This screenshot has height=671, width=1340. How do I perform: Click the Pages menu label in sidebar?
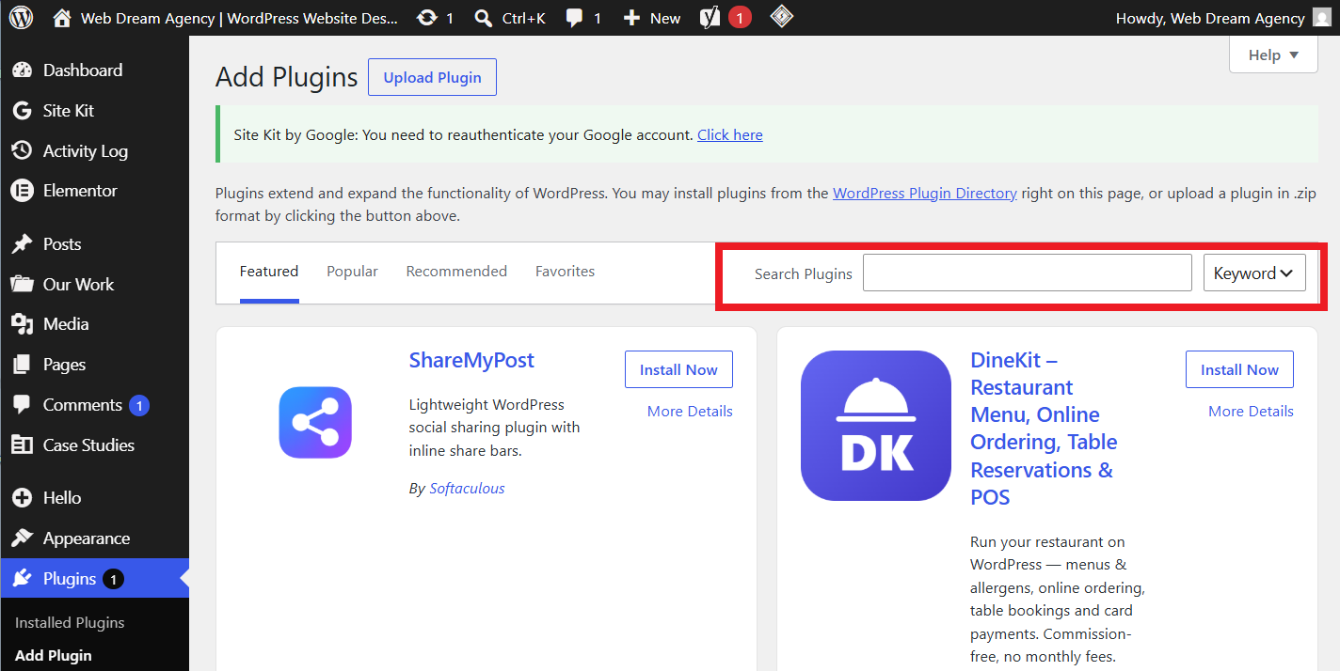(x=64, y=365)
